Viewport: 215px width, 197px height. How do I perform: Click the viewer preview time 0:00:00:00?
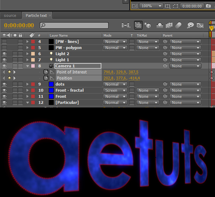click(192, 6)
